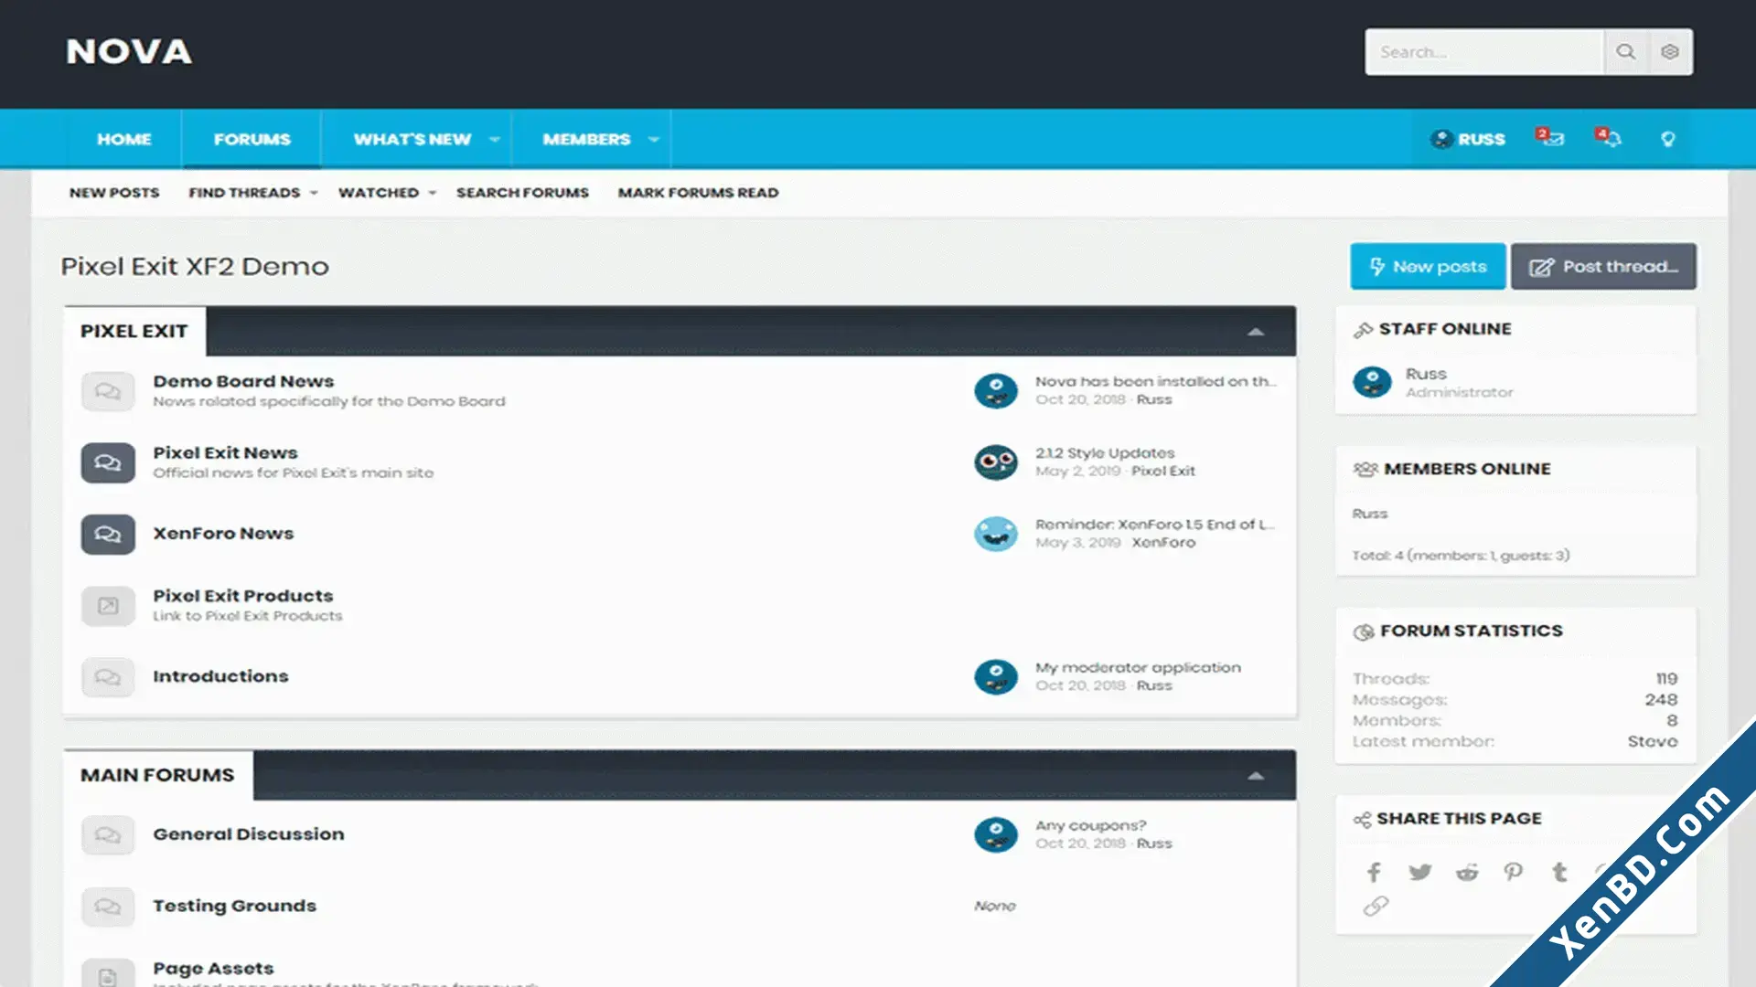Click XenForo News forum icon
1756x987 pixels.
pos(108,534)
